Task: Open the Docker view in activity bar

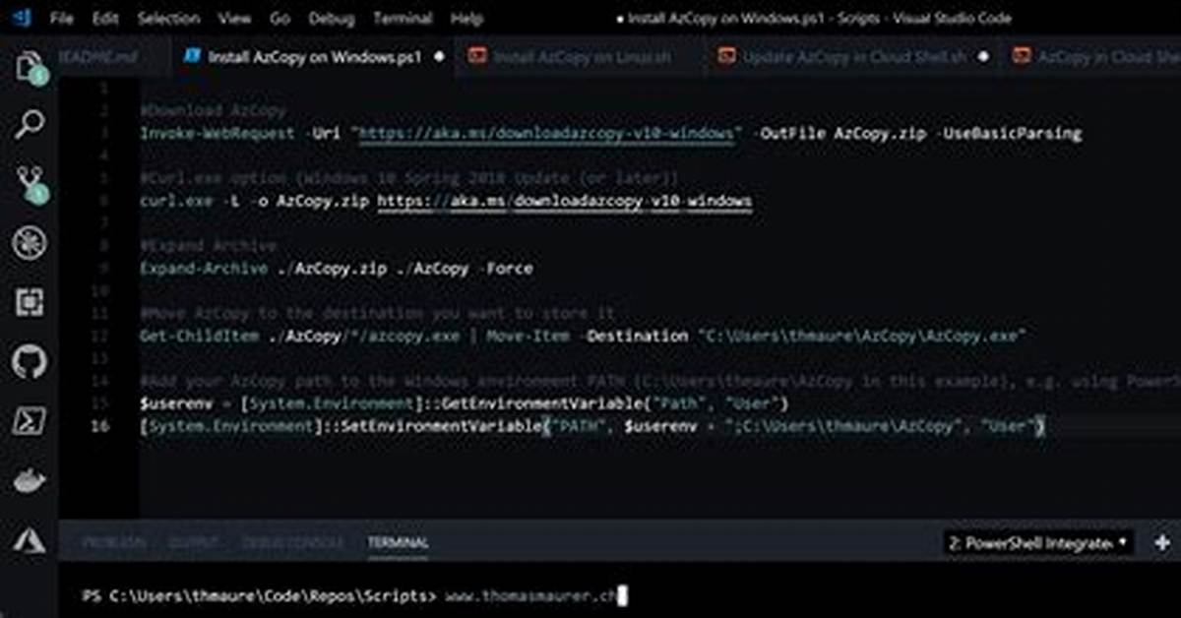Action: click(x=29, y=481)
